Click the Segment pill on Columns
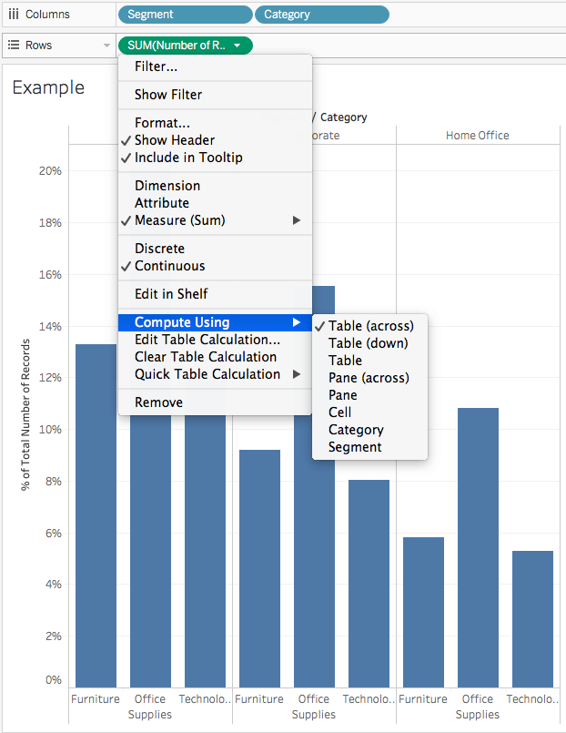Image resolution: width=566 pixels, height=733 pixels. coord(185,14)
